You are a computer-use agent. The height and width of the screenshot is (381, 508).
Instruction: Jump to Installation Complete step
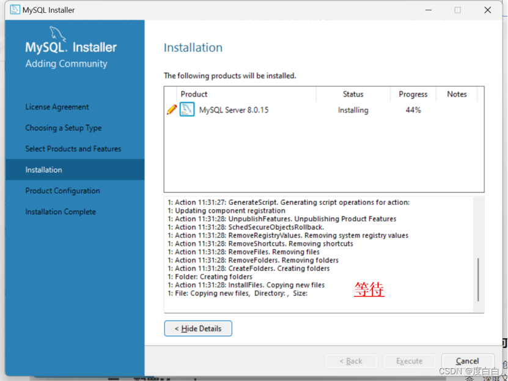[61, 212]
